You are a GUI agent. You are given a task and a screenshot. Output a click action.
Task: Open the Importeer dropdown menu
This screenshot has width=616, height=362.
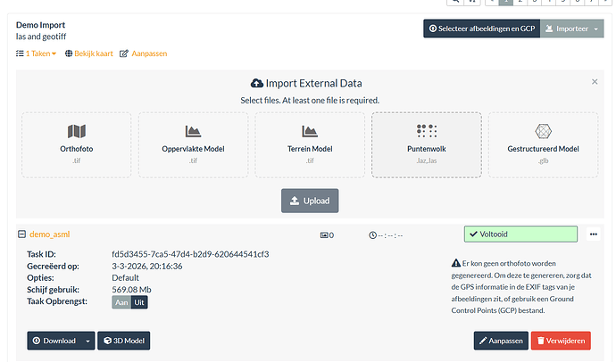572,29
